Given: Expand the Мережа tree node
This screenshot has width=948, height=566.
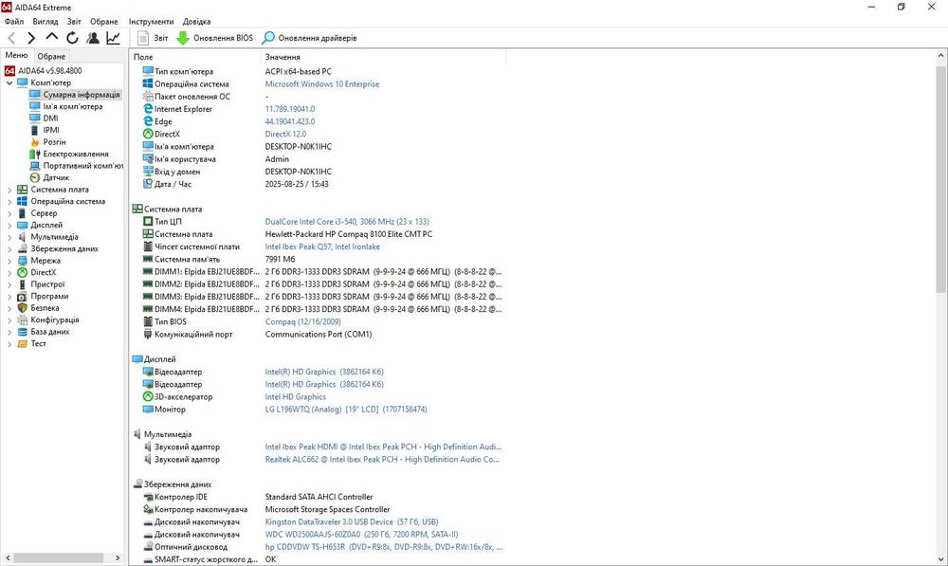Looking at the screenshot, I should (9, 261).
